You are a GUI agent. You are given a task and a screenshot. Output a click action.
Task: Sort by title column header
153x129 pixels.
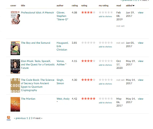(x=23, y=5)
